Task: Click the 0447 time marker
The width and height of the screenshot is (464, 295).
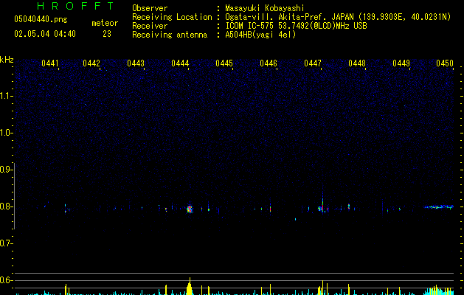Action: pyautogui.click(x=313, y=63)
